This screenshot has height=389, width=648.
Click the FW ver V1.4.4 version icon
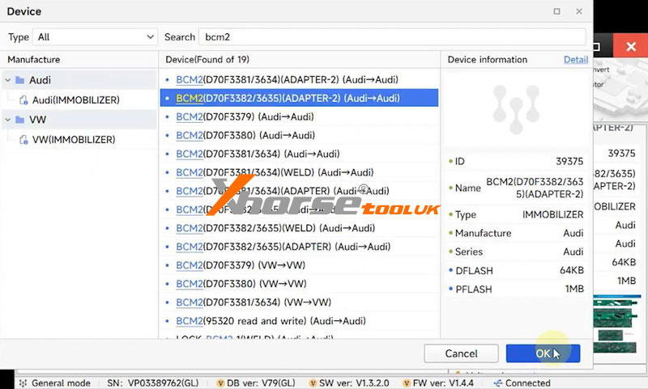tap(407, 383)
